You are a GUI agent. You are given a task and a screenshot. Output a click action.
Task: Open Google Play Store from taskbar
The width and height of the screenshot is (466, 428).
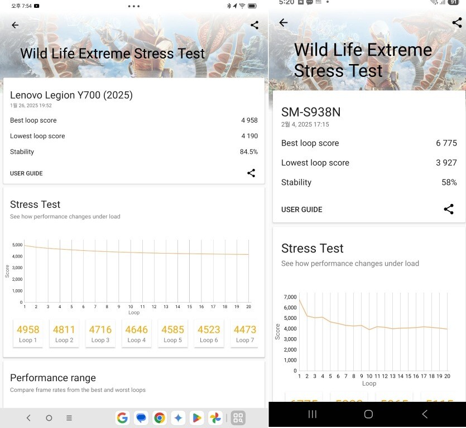[196, 418]
